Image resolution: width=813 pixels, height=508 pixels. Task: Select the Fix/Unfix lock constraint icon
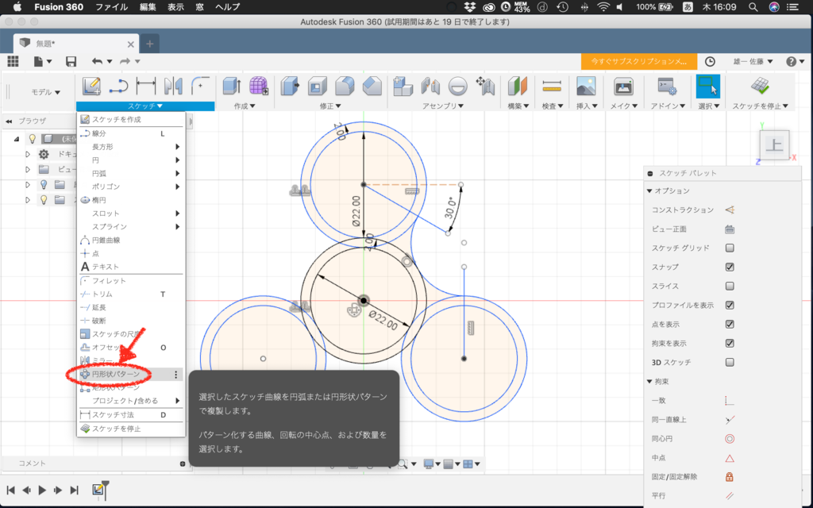(x=730, y=477)
